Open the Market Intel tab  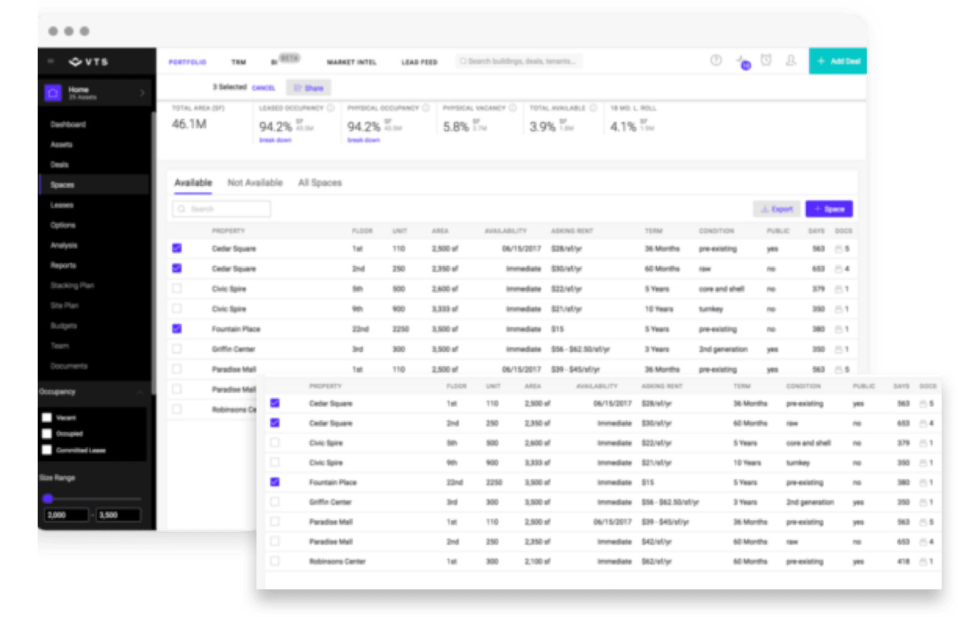351,62
